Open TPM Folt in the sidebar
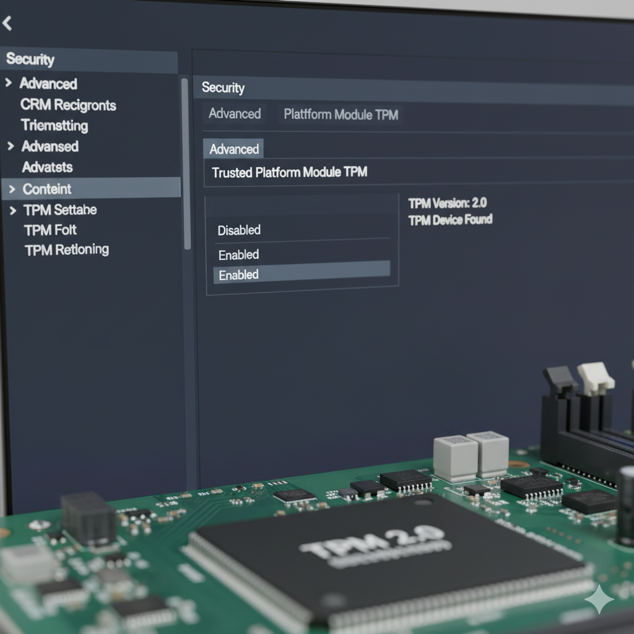 (50, 230)
